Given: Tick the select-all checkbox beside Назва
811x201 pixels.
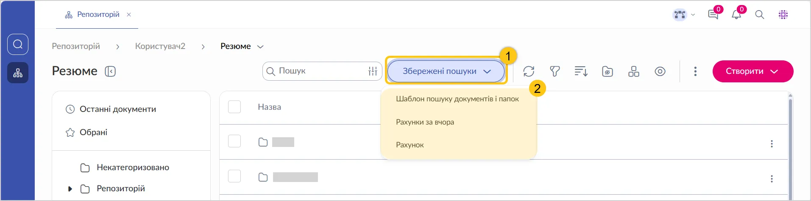Looking at the screenshot, I should [x=234, y=107].
